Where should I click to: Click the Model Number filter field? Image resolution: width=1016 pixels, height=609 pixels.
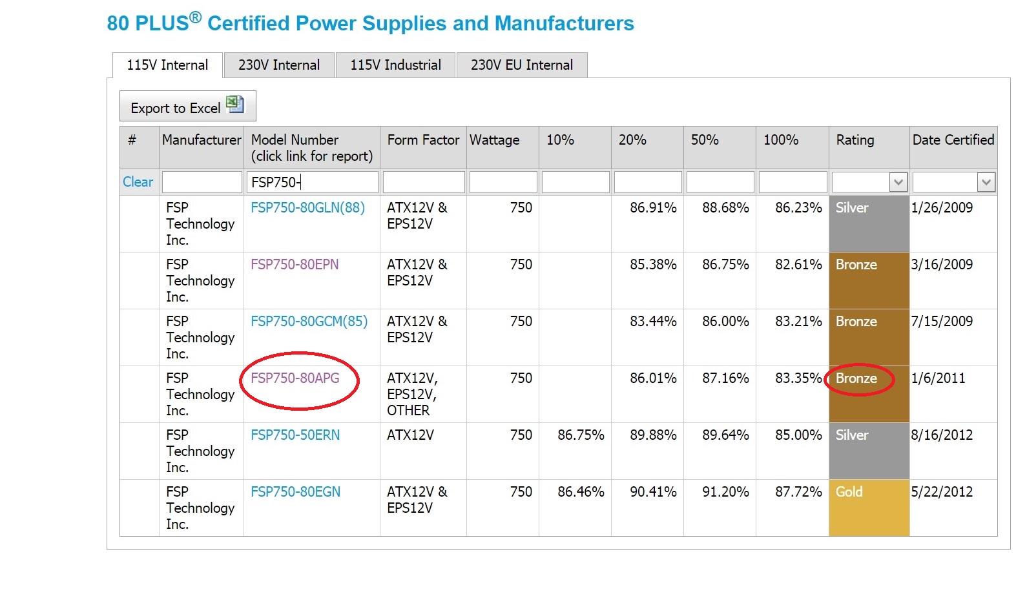(312, 183)
